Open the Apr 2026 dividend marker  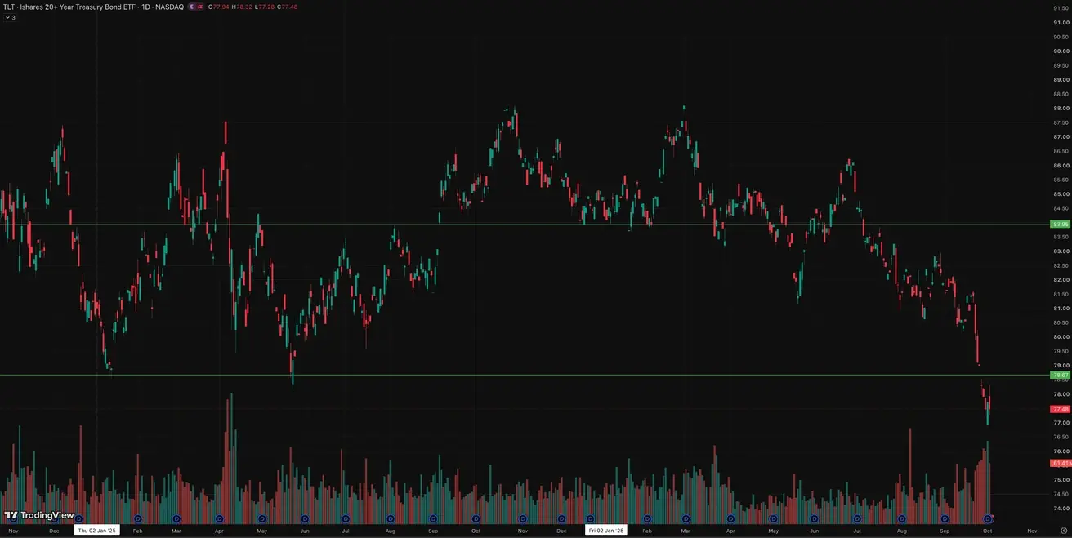click(x=730, y=518)
